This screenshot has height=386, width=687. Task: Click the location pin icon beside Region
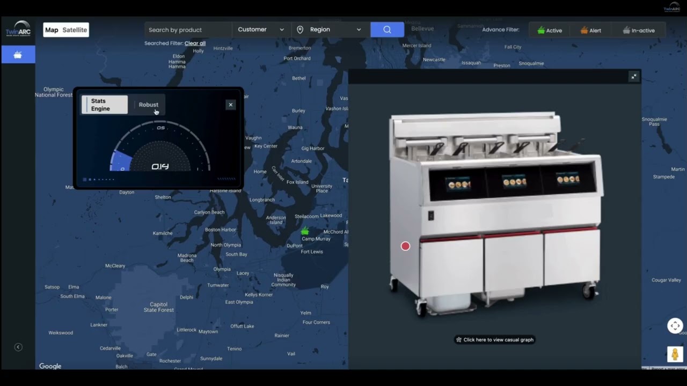tap(300, 29)
